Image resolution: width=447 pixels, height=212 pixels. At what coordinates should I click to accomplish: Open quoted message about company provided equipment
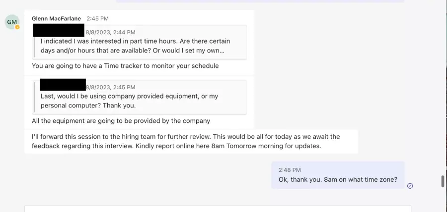point(140,97)
